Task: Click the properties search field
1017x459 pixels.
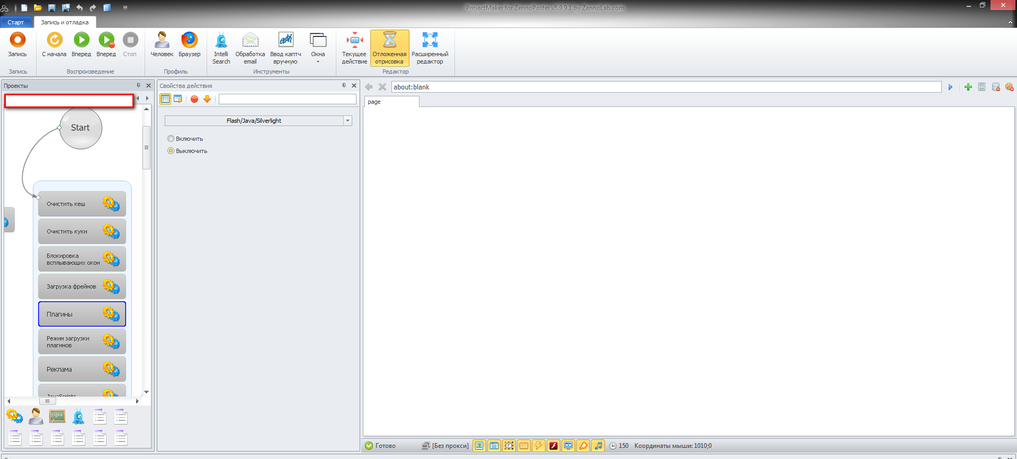Action: point(288,99)
